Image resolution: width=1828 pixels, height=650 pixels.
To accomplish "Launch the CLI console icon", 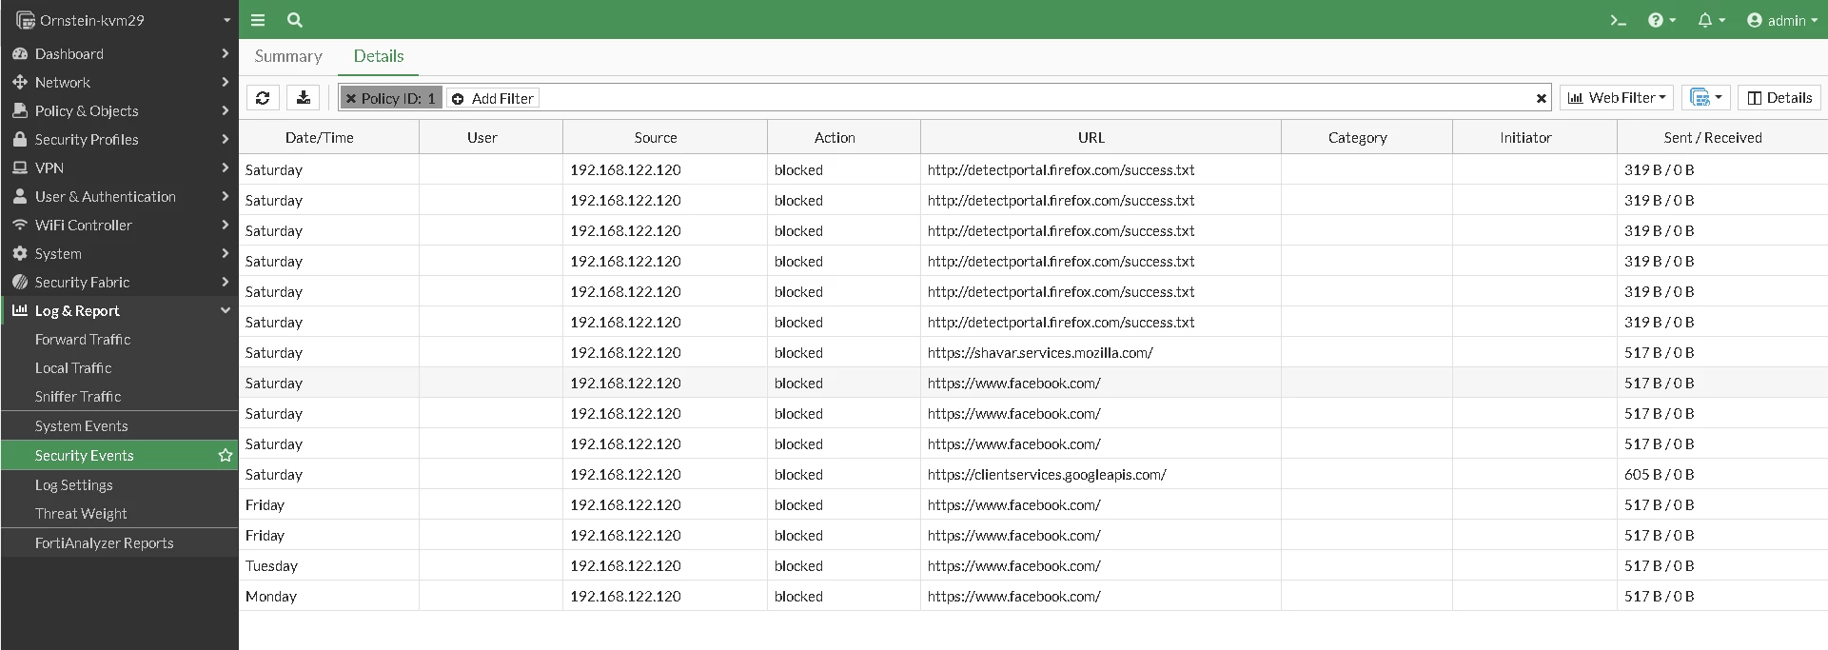I will [1618, 20].
